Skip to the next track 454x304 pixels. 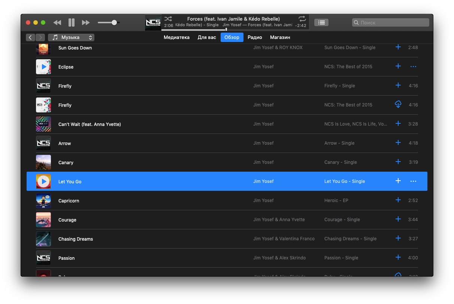coord(86,22)
